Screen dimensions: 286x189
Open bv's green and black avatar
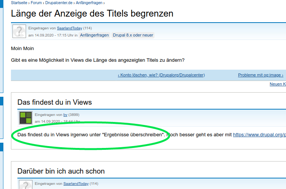tap(25, 118)
